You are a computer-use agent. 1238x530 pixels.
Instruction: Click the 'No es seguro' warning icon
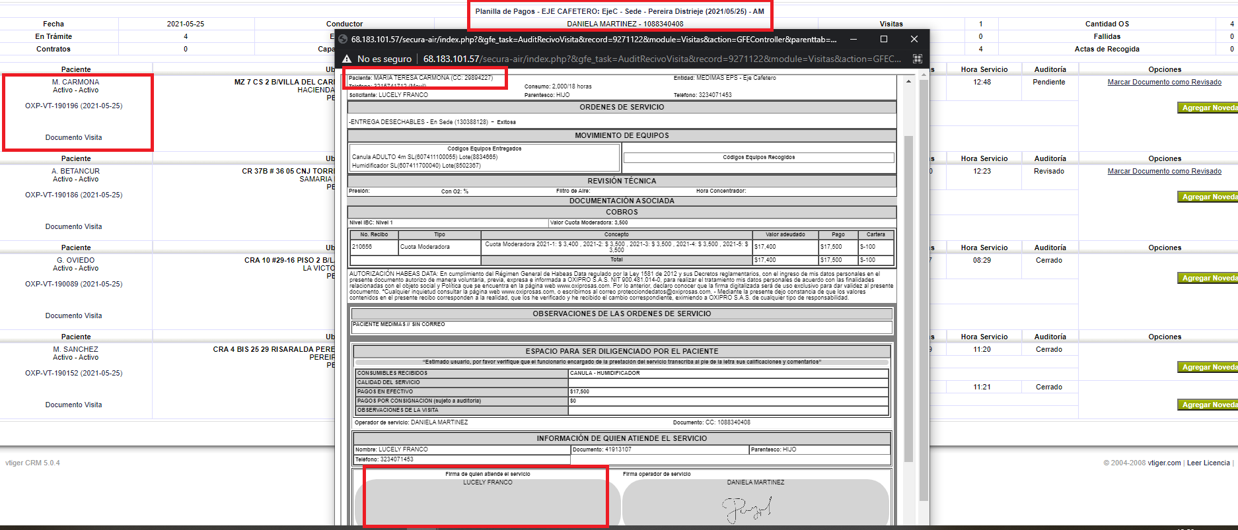click(346, 59)
